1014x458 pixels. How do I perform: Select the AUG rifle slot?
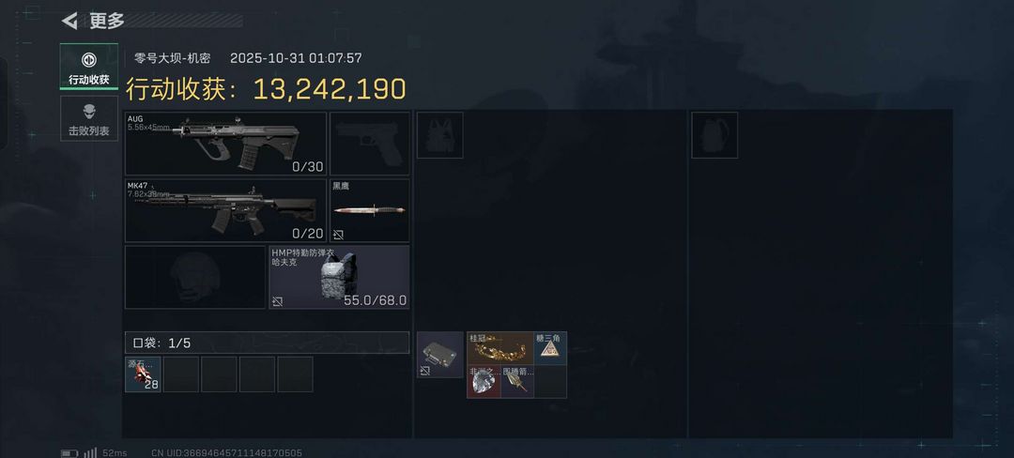[225, 144]
